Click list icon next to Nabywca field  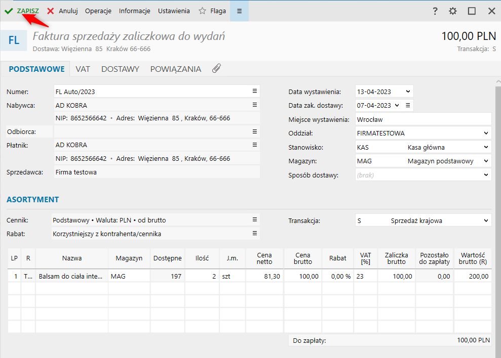tap(255, 105)
